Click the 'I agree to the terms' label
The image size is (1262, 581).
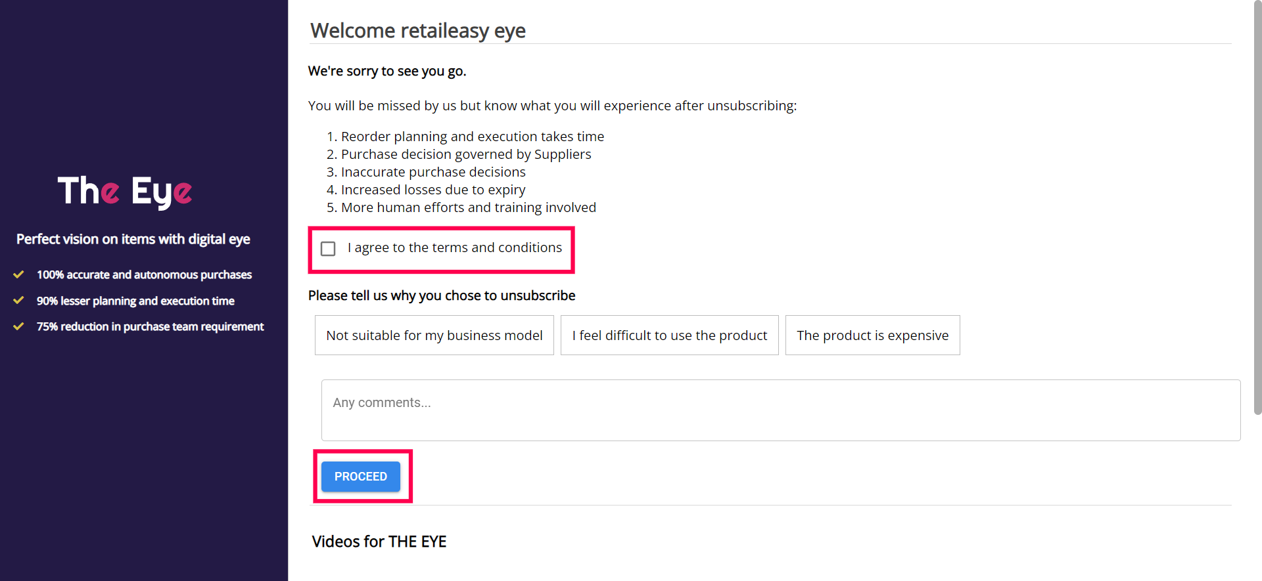[x=454, y=247]
